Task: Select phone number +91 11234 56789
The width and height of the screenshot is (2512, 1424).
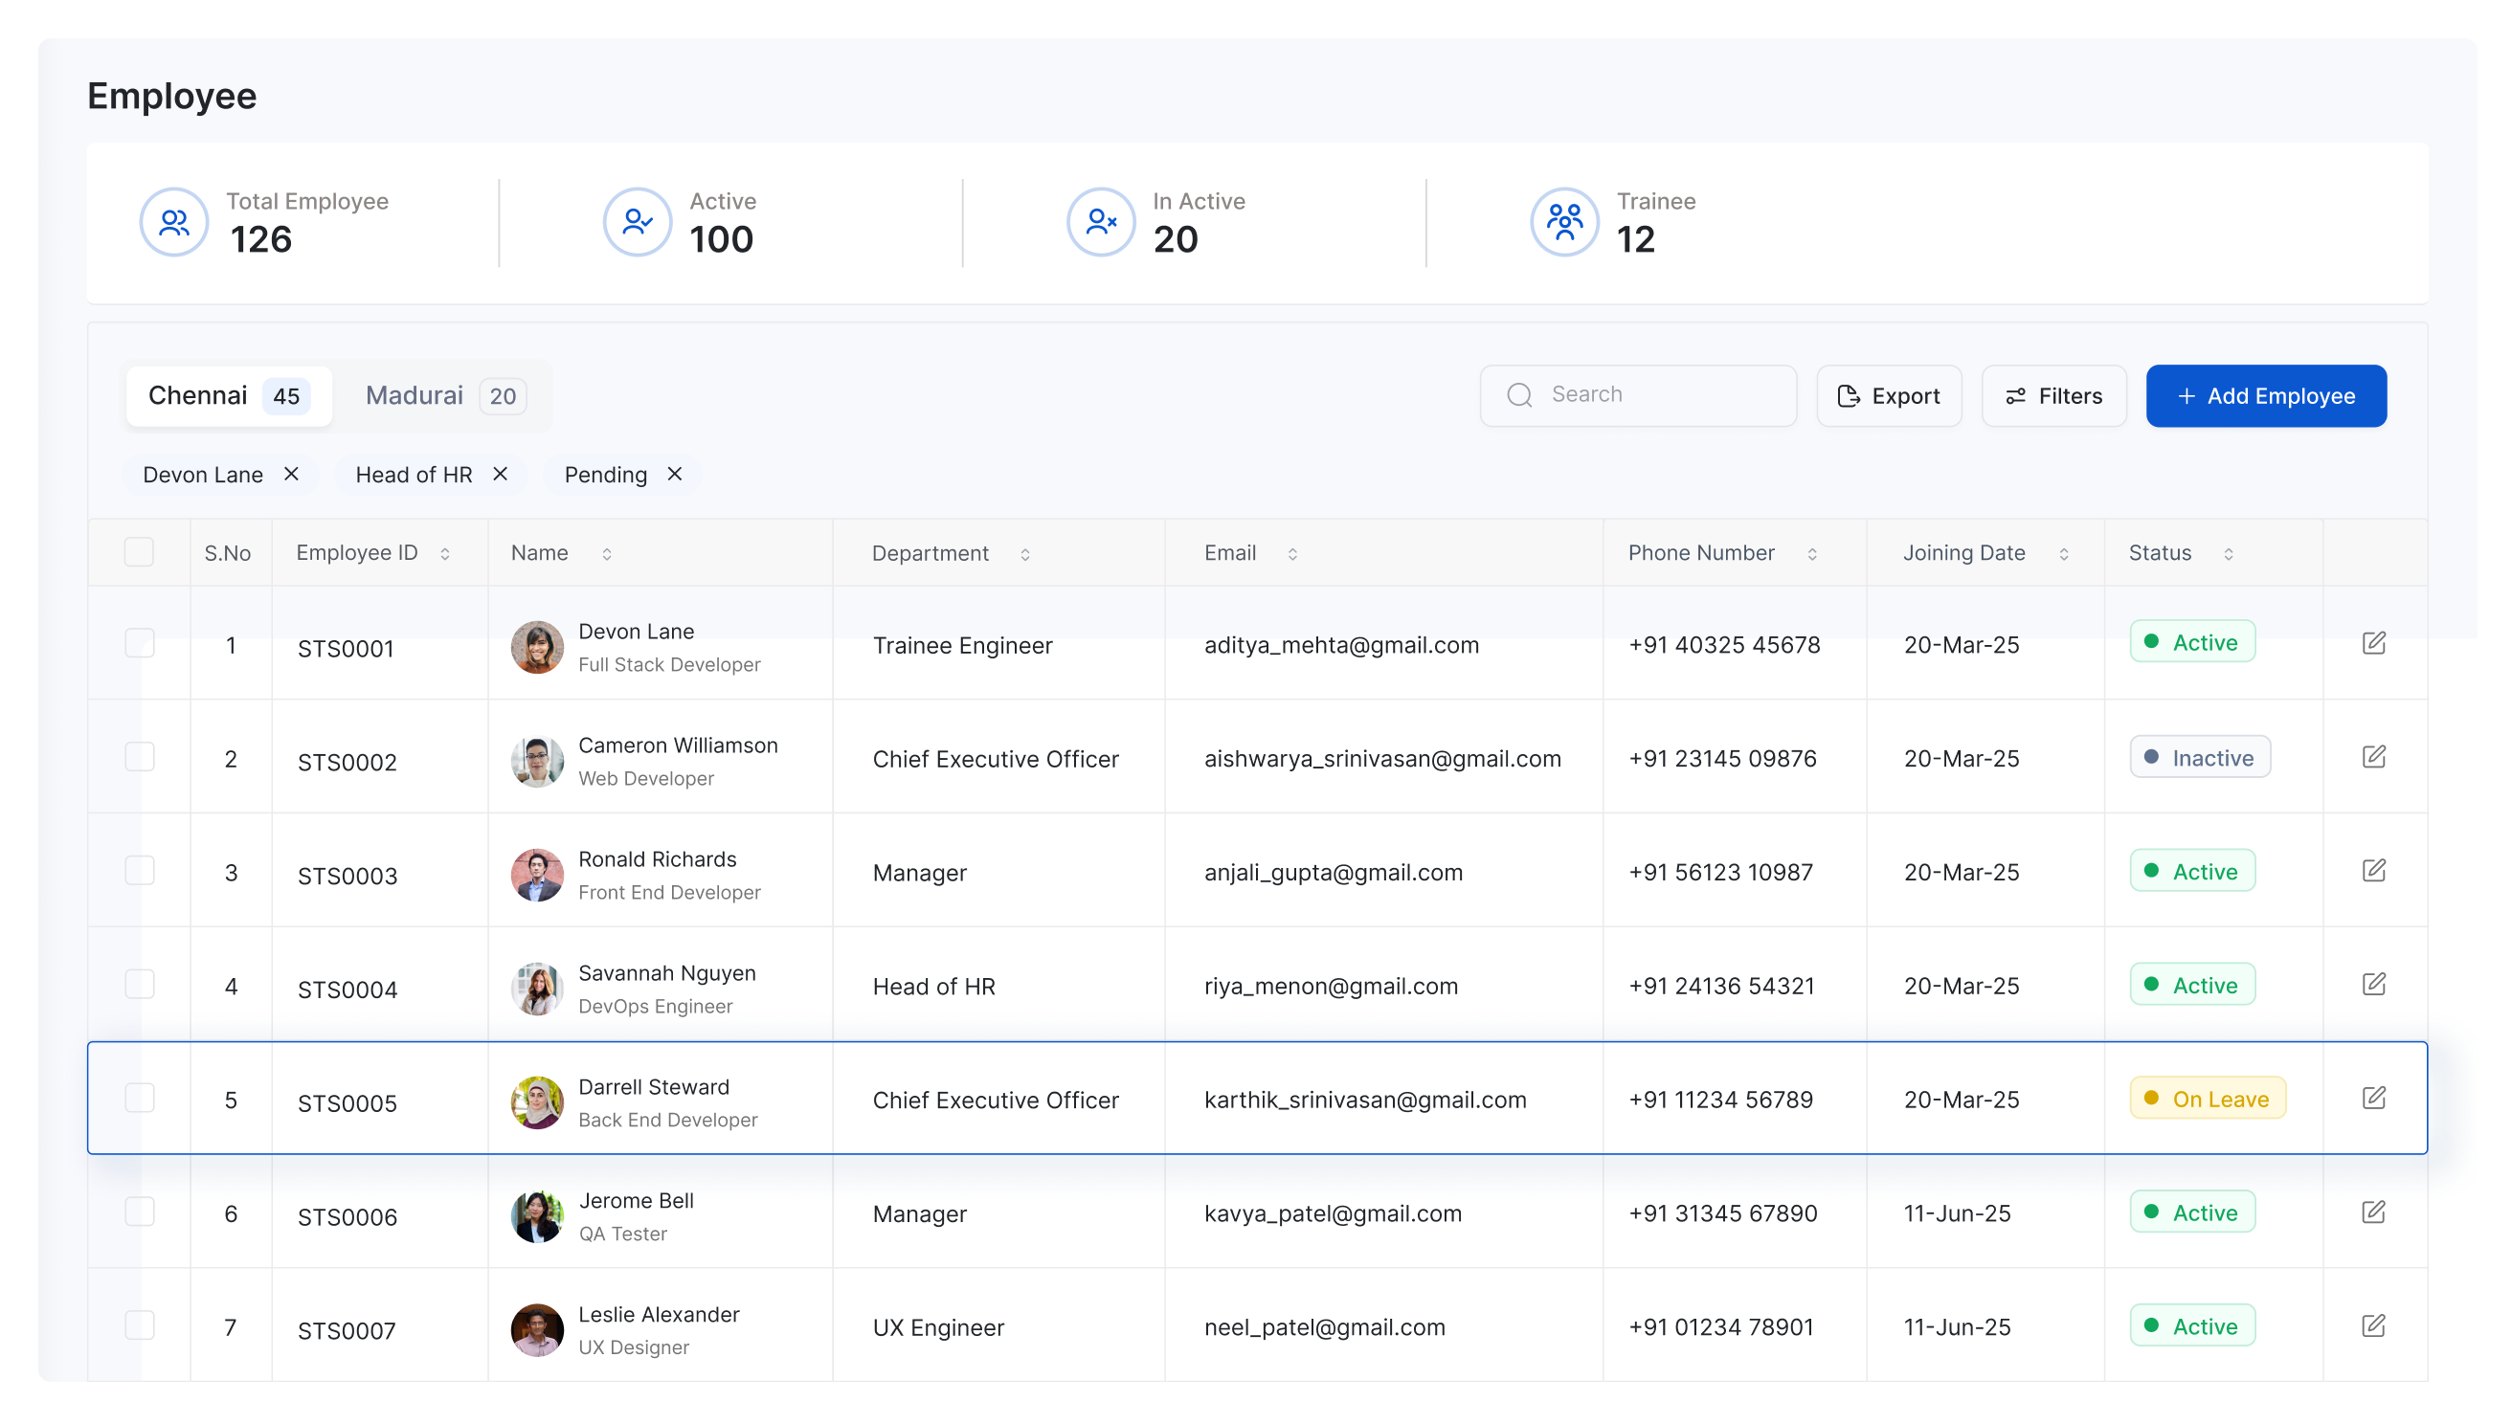Action: [1720, 1100]
